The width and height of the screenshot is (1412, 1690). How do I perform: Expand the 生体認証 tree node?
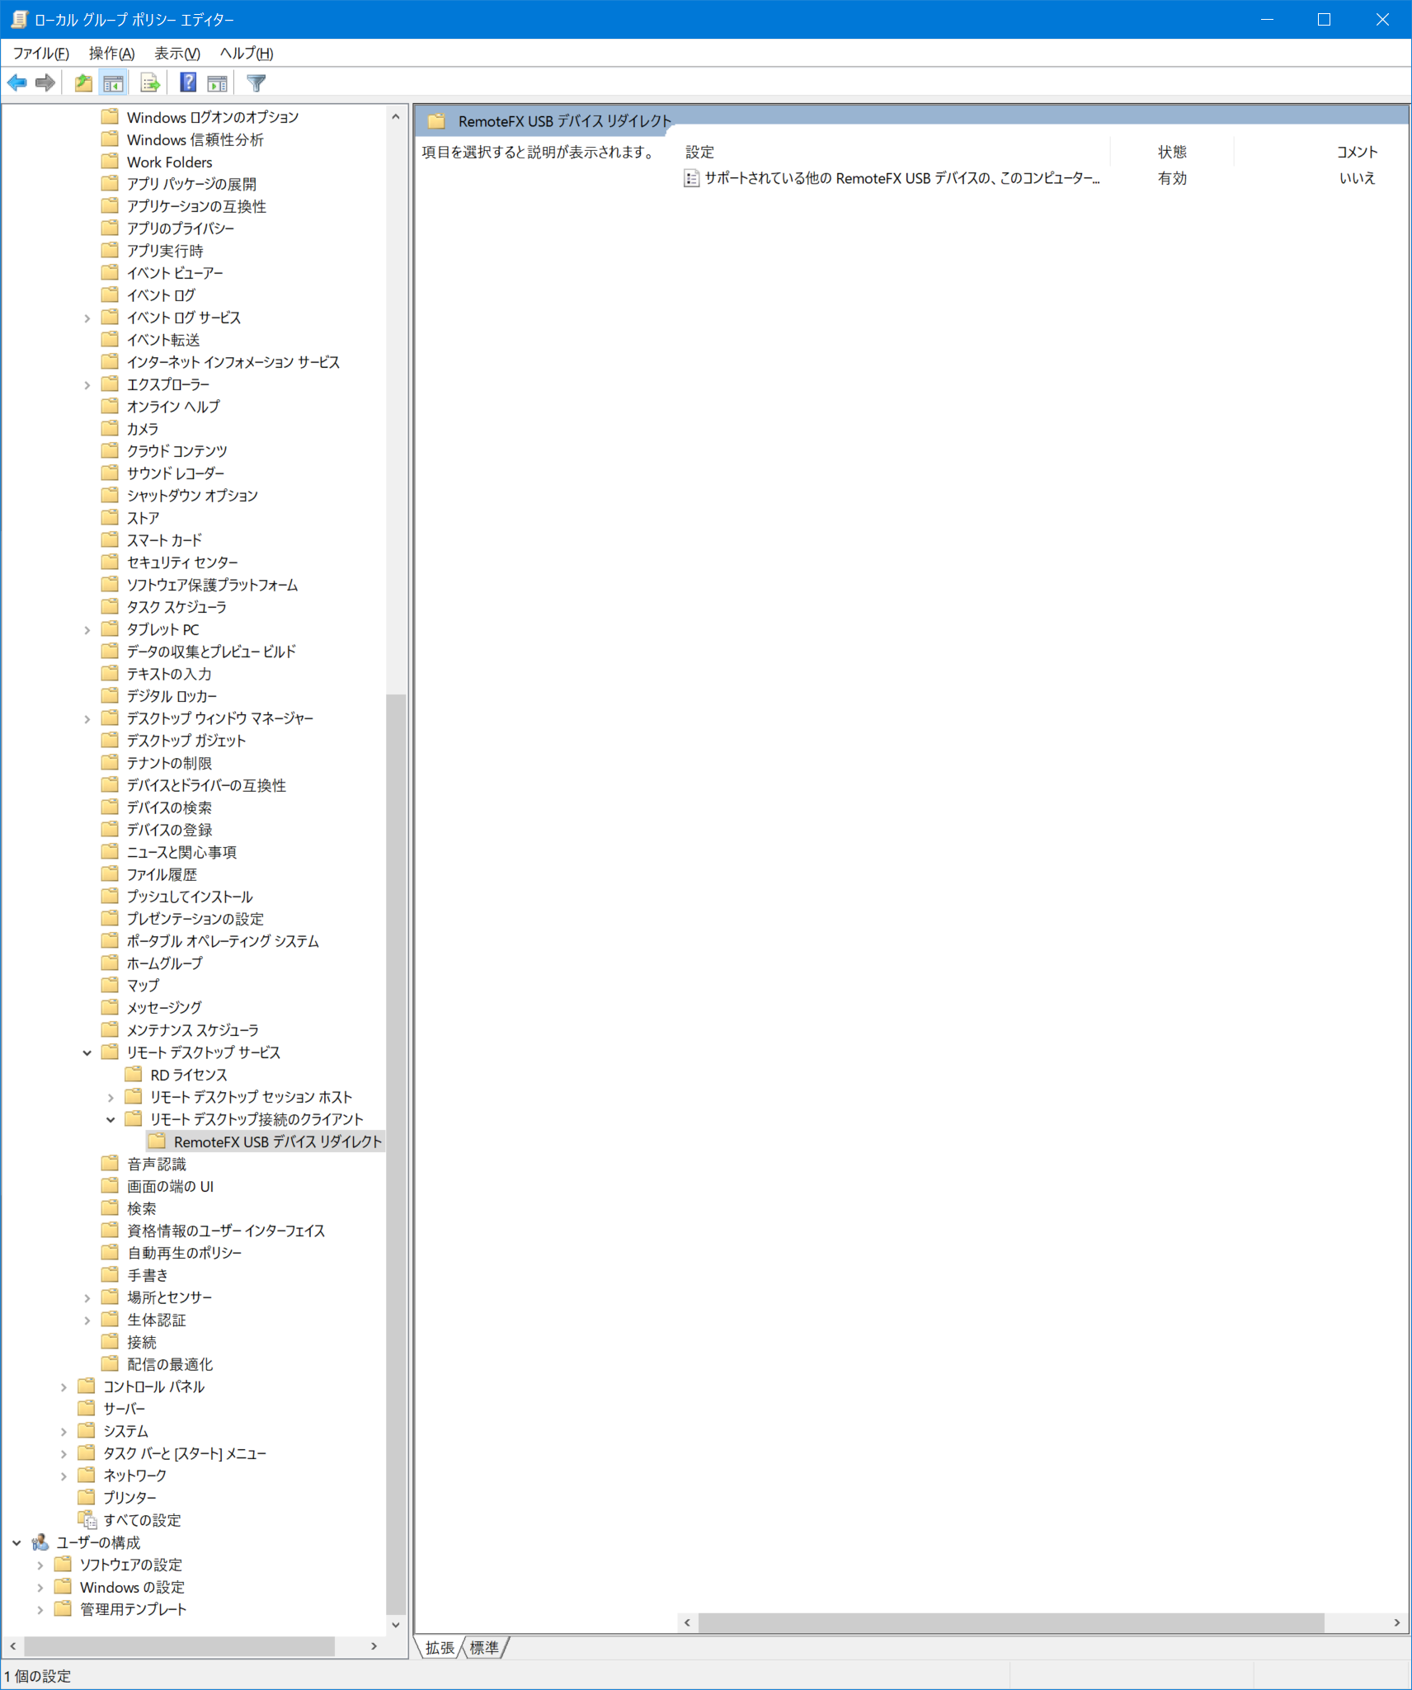pyautogui.click(x=87, y=1320)
